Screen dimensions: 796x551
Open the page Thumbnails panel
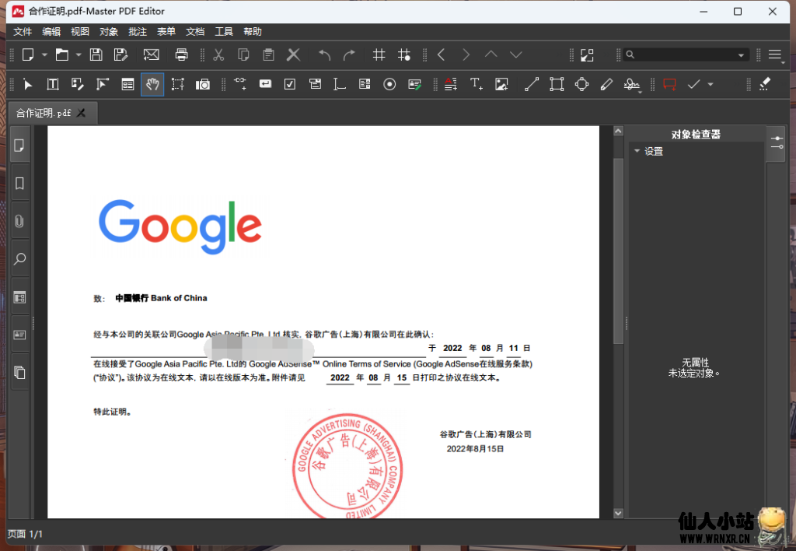coord(19,145)
